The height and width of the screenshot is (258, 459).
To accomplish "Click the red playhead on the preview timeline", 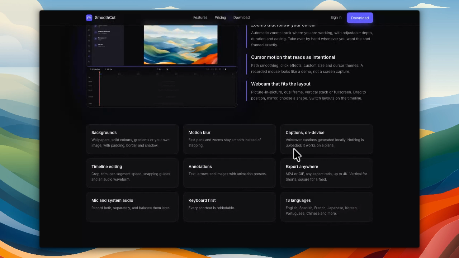I will (x=99, y=89).
